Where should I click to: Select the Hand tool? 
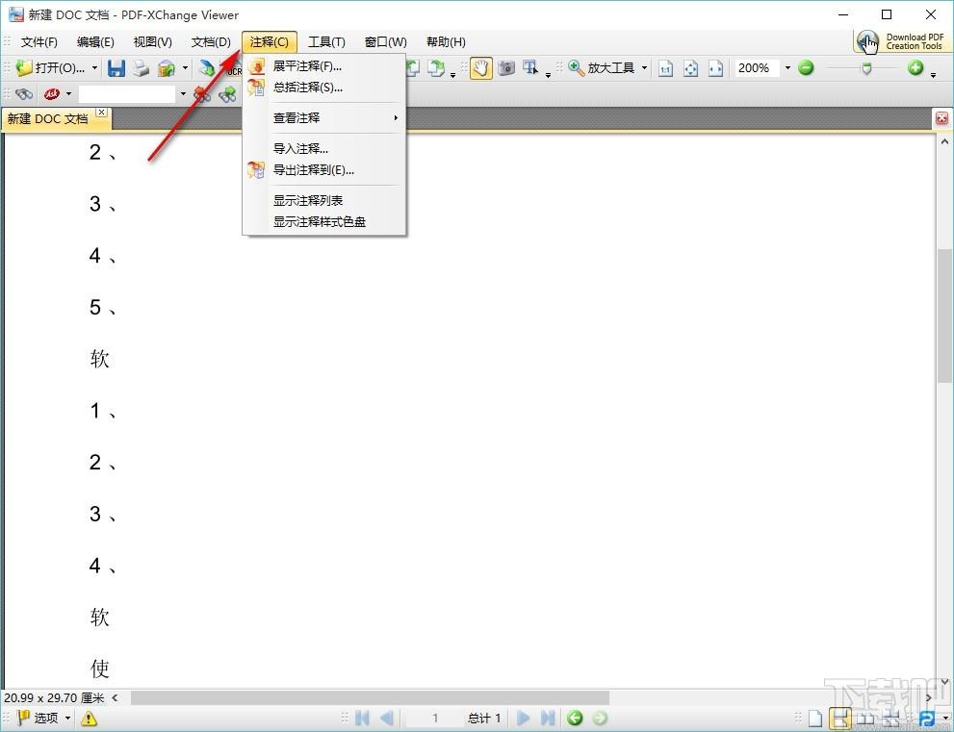tap(480, 68)
